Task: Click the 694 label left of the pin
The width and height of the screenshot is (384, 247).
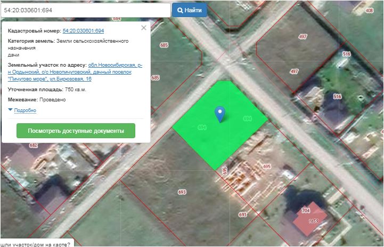Action: [x=201, y=128]
